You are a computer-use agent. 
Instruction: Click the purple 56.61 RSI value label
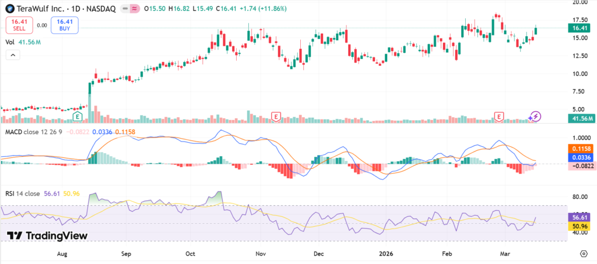(x=580, y=217)
